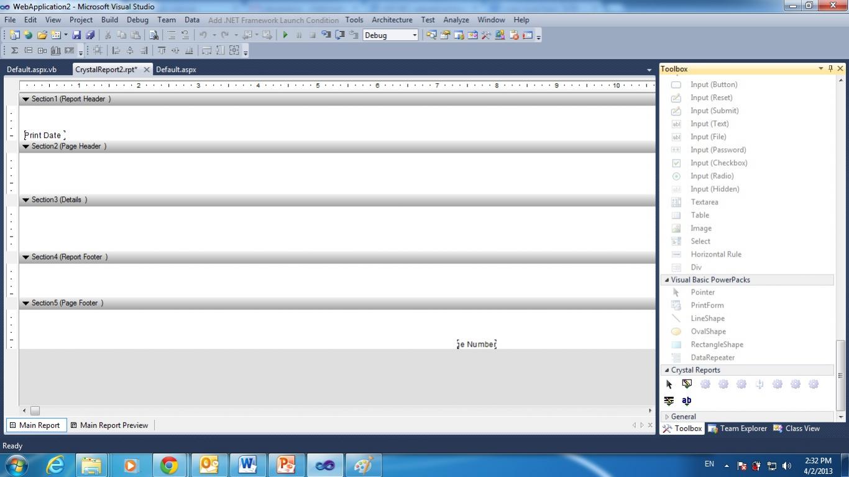This screenshot has width=849, height=477.
Task: Collapse the Visual Basic PowerPacks group
Action: pyautogui.click(x=667, y=280)
